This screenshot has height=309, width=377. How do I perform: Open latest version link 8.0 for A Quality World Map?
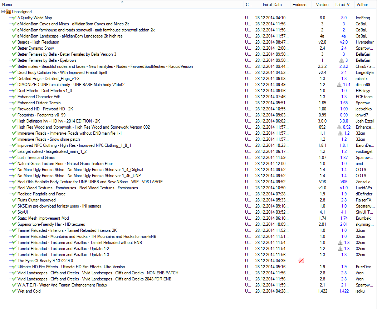pyautogui.click(x=344, y=18)
